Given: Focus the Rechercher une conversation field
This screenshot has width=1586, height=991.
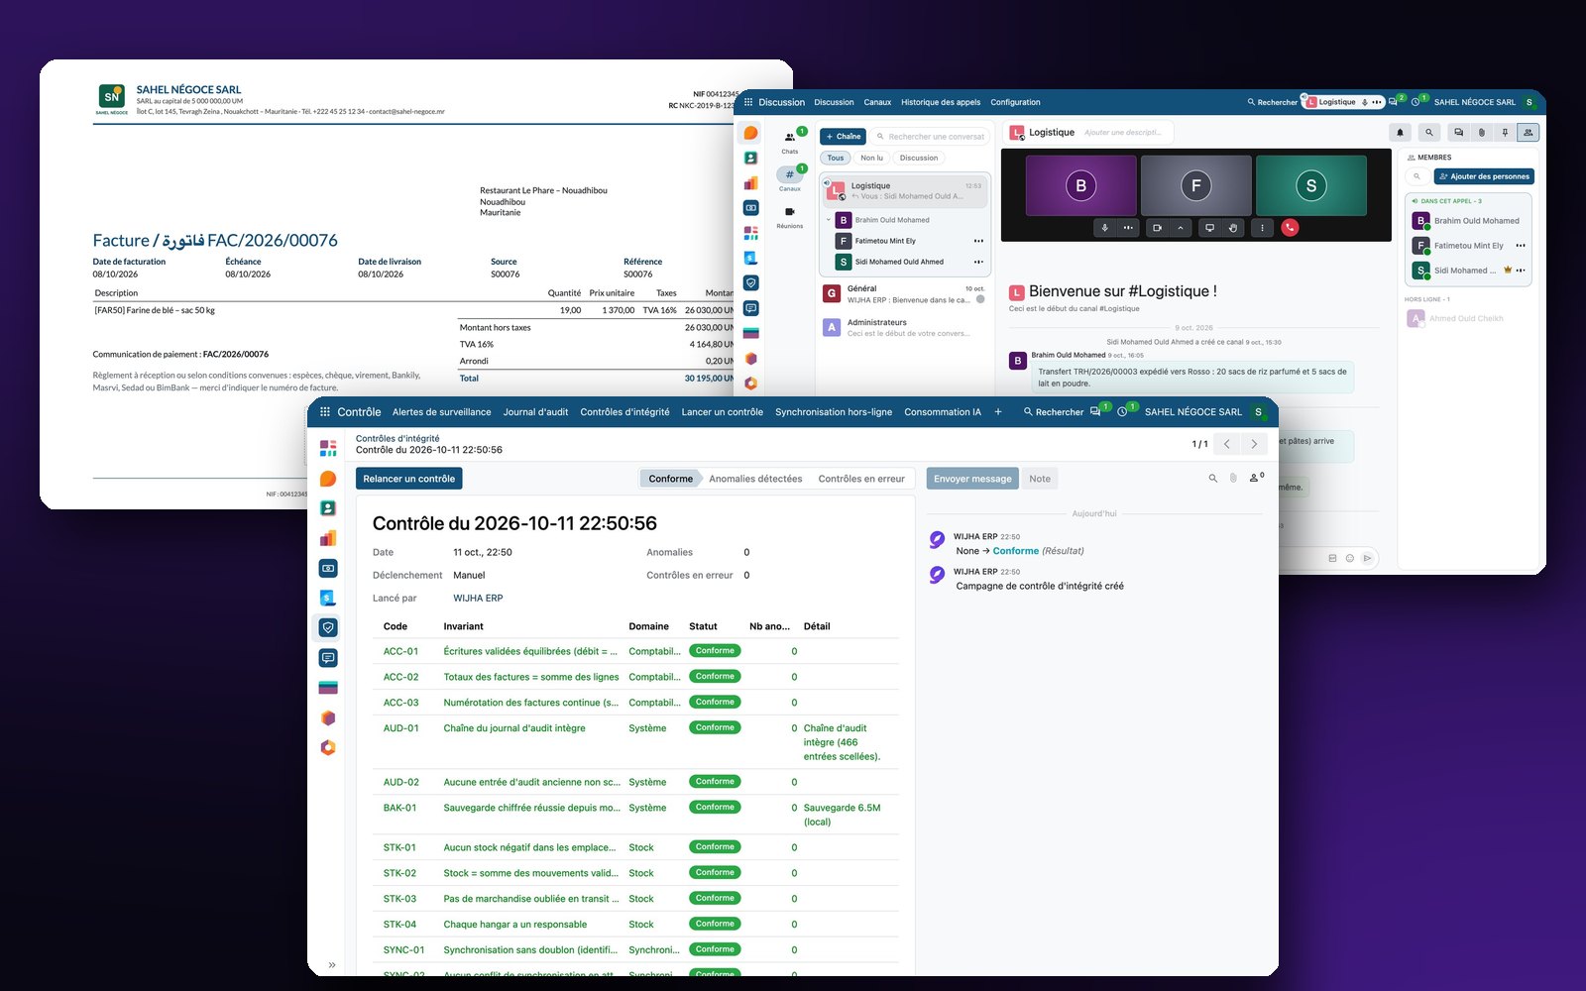Looking at the screenshot, I should point(931,137).
